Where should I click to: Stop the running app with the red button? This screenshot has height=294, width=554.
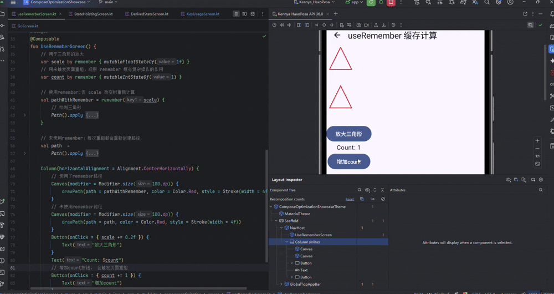tap(391, 2)
